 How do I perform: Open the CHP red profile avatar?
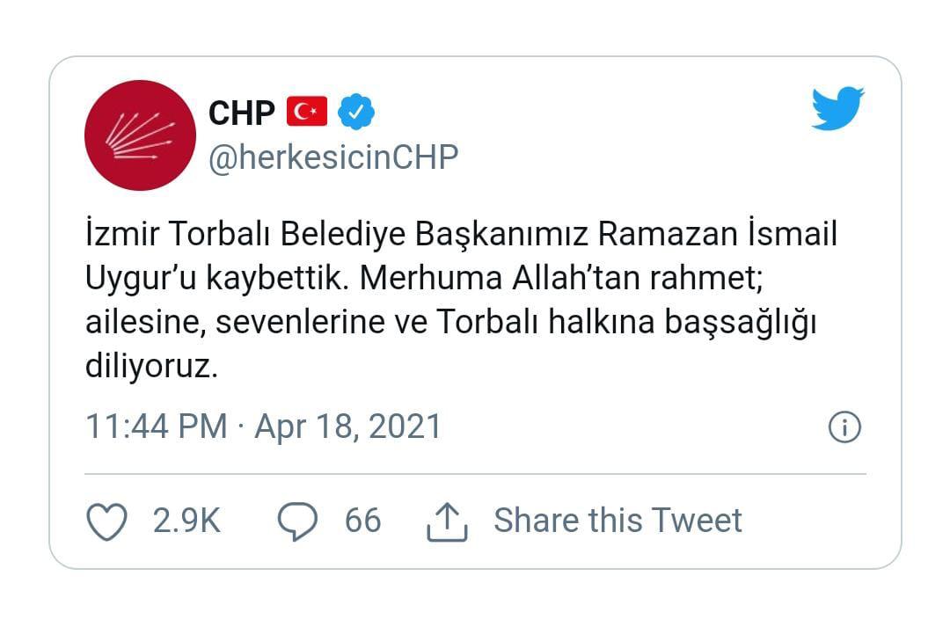tap(140, 135)
